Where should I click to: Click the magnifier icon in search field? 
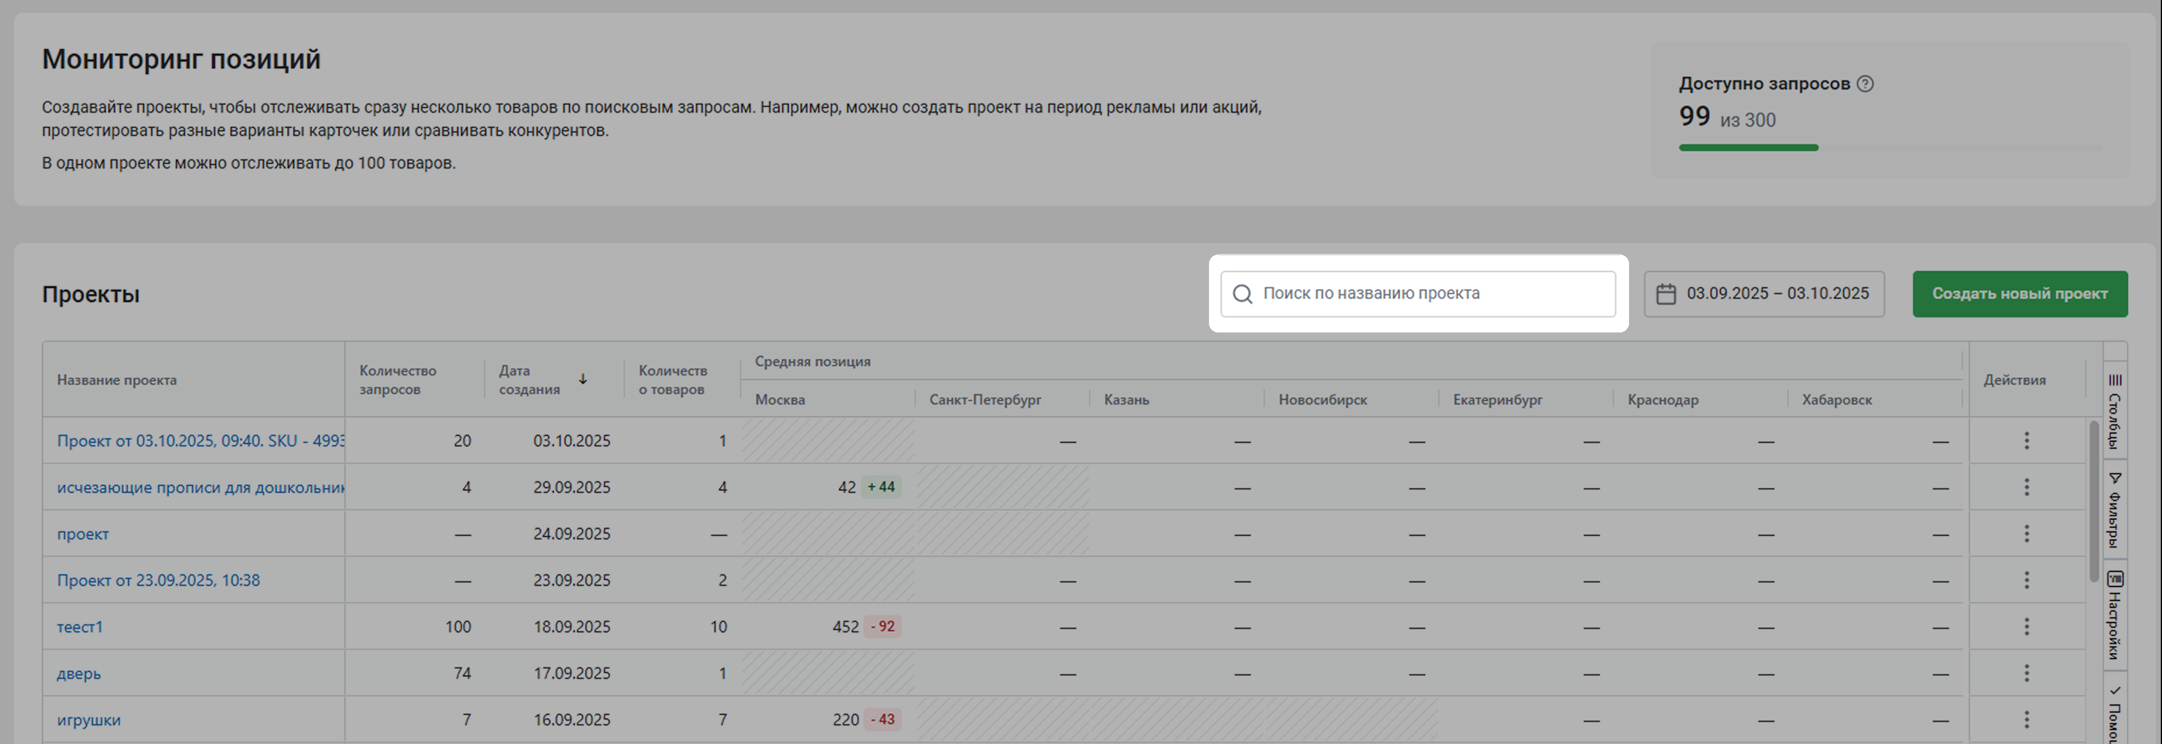coord(1242,295)
